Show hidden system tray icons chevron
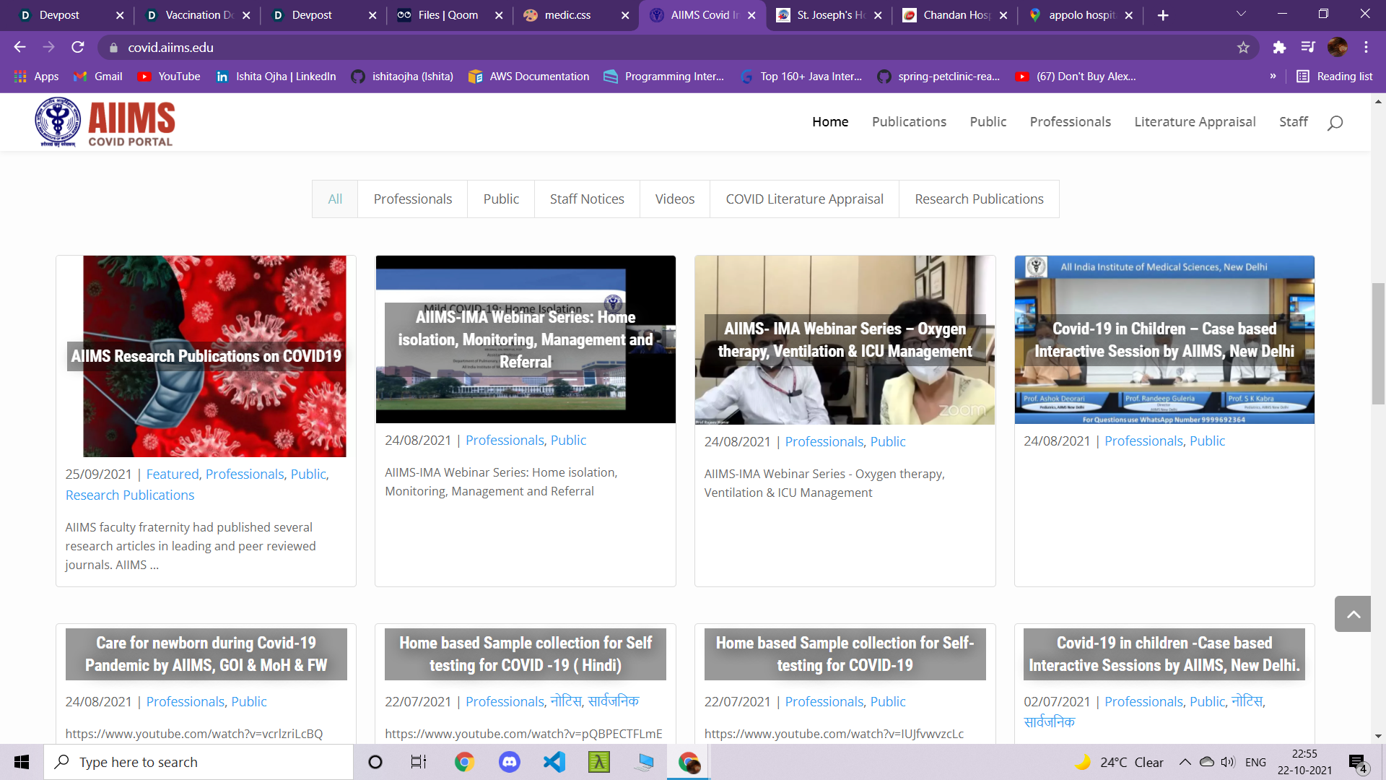 click(1185, 762)
